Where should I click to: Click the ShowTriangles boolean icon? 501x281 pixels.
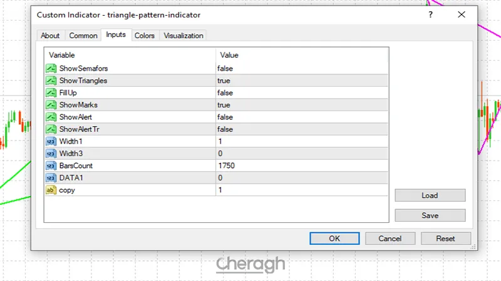click(51, 81)
